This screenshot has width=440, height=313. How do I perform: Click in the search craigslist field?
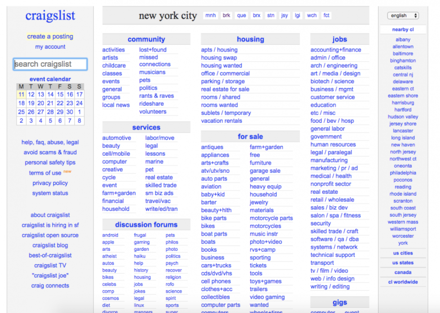[x=50, y=64]
